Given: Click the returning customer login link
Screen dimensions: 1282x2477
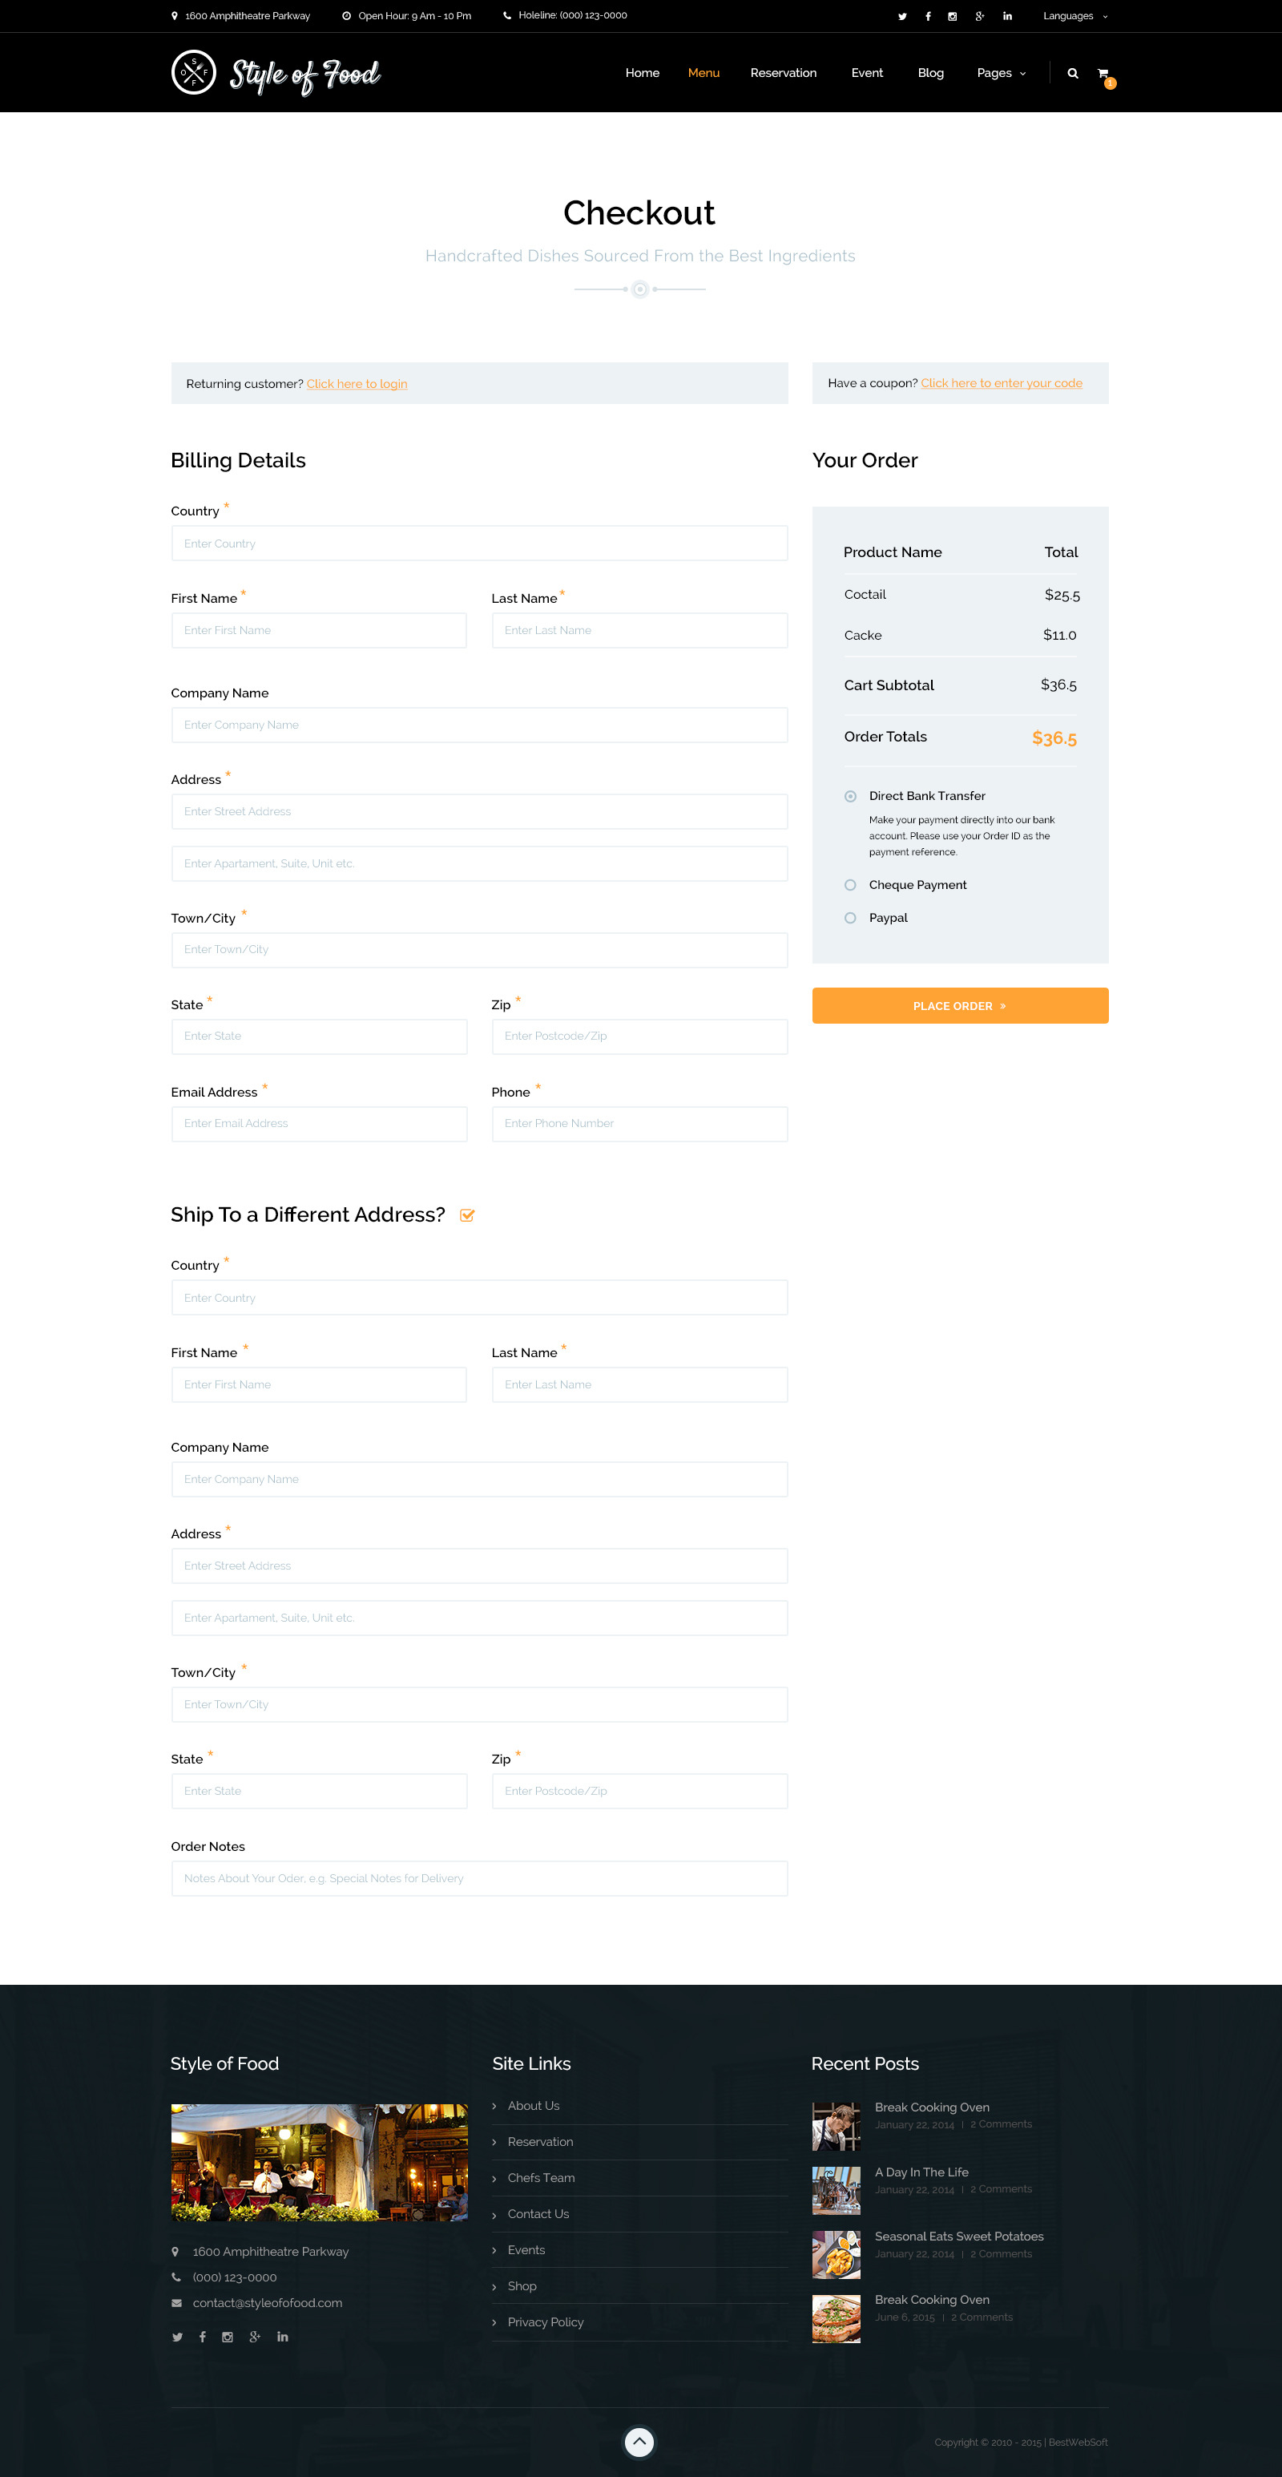Looking at the screenshot, I should point(357,384).
